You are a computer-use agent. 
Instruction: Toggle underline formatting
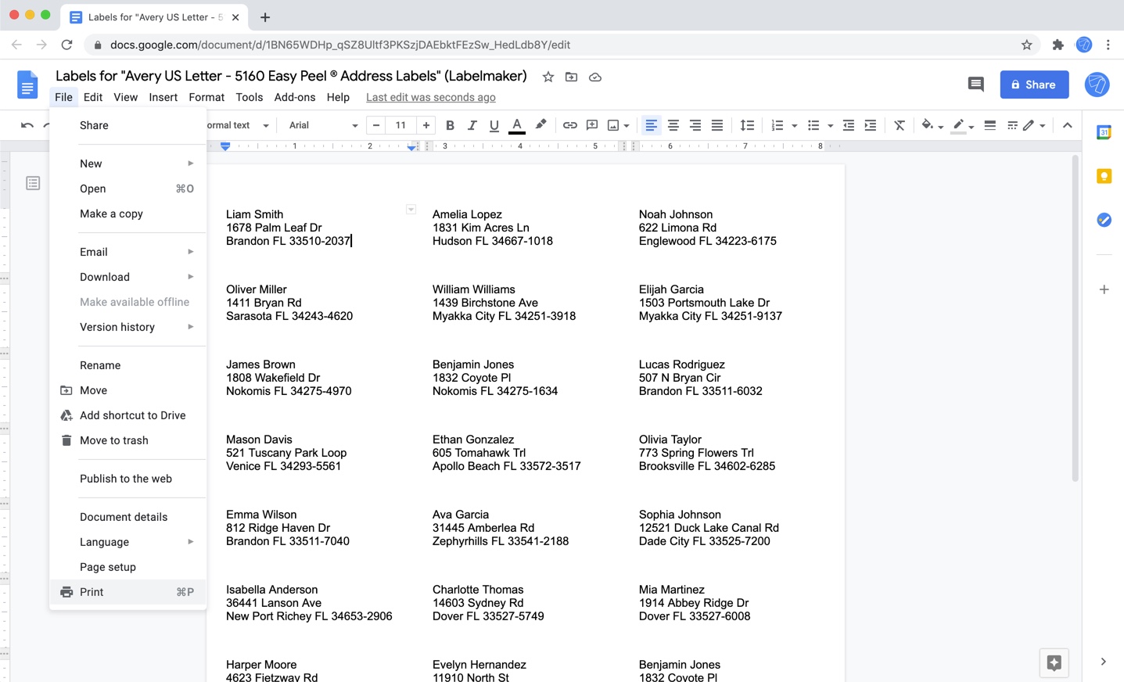click(x=494, y=125)
